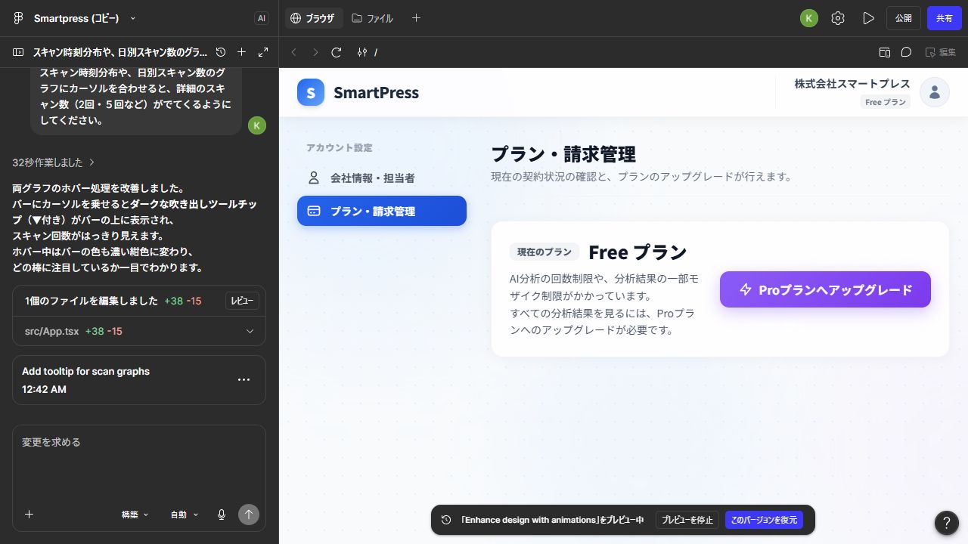Viewport: 968px width, 544px height.
Task: Click このバージョンを復元 button
Action: 764,520
